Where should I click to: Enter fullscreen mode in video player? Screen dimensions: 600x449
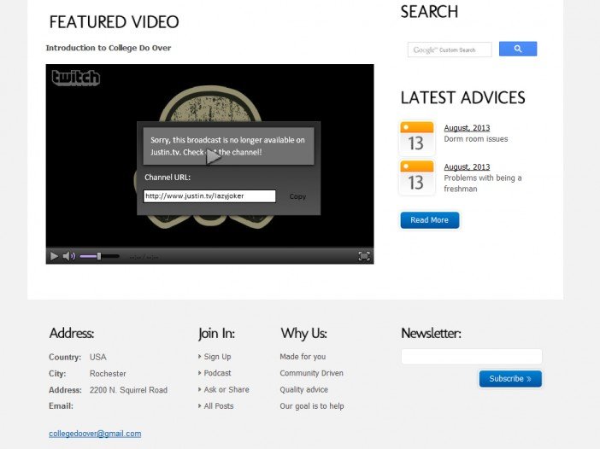(x=363, y=256)
